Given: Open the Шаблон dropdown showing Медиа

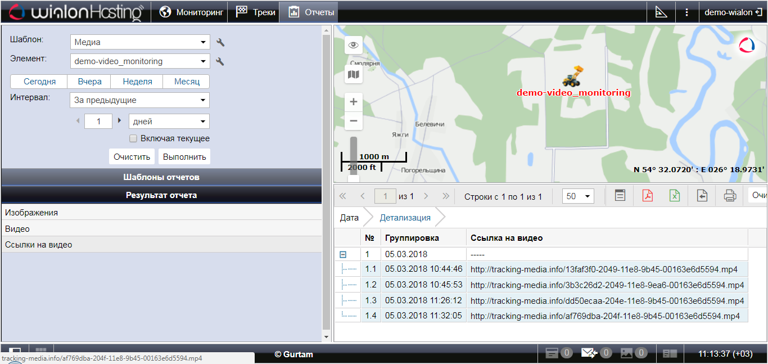Looking at the screenshot, I should click(140, 42).
